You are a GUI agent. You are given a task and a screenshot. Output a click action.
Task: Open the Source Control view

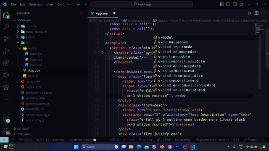[x=6, y=39]
